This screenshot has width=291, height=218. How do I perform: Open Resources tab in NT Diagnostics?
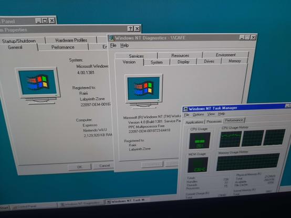tap(180, 56)
